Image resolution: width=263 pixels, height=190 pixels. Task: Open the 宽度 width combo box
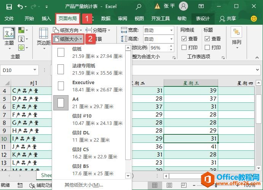coord(158,30)
